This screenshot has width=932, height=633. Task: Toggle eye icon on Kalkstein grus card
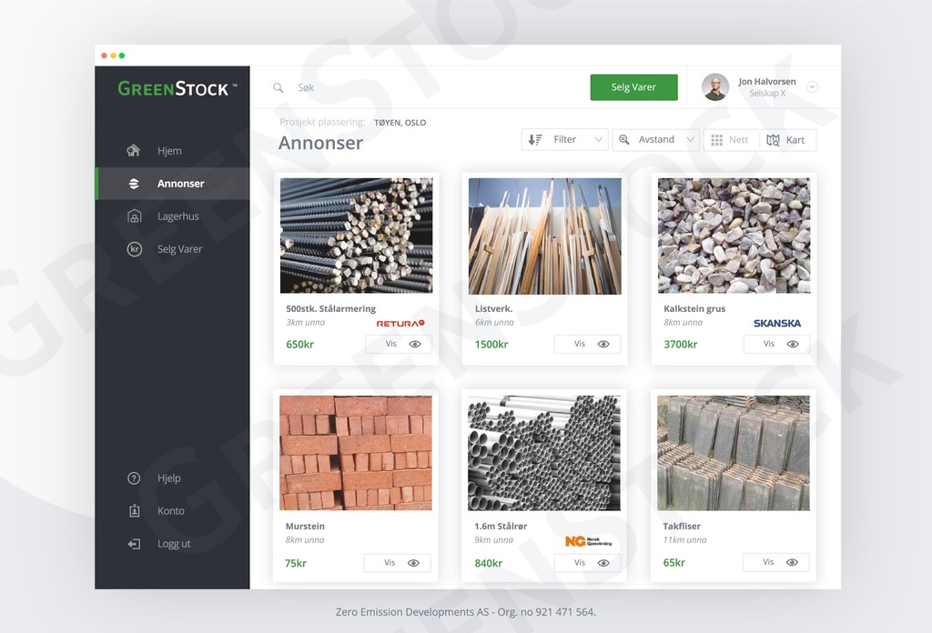tap(793, 344)
